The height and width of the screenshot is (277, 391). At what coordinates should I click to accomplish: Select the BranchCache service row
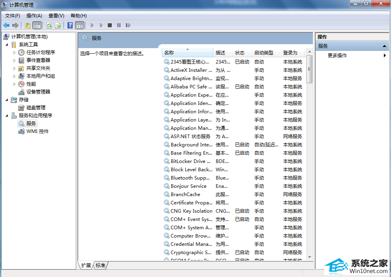tap(234, 195)
